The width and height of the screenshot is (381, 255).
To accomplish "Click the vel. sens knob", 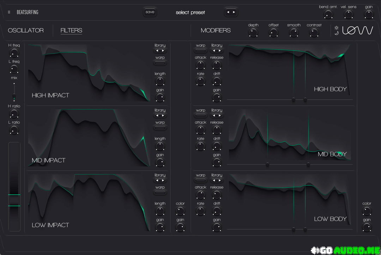I will (349, 14).
